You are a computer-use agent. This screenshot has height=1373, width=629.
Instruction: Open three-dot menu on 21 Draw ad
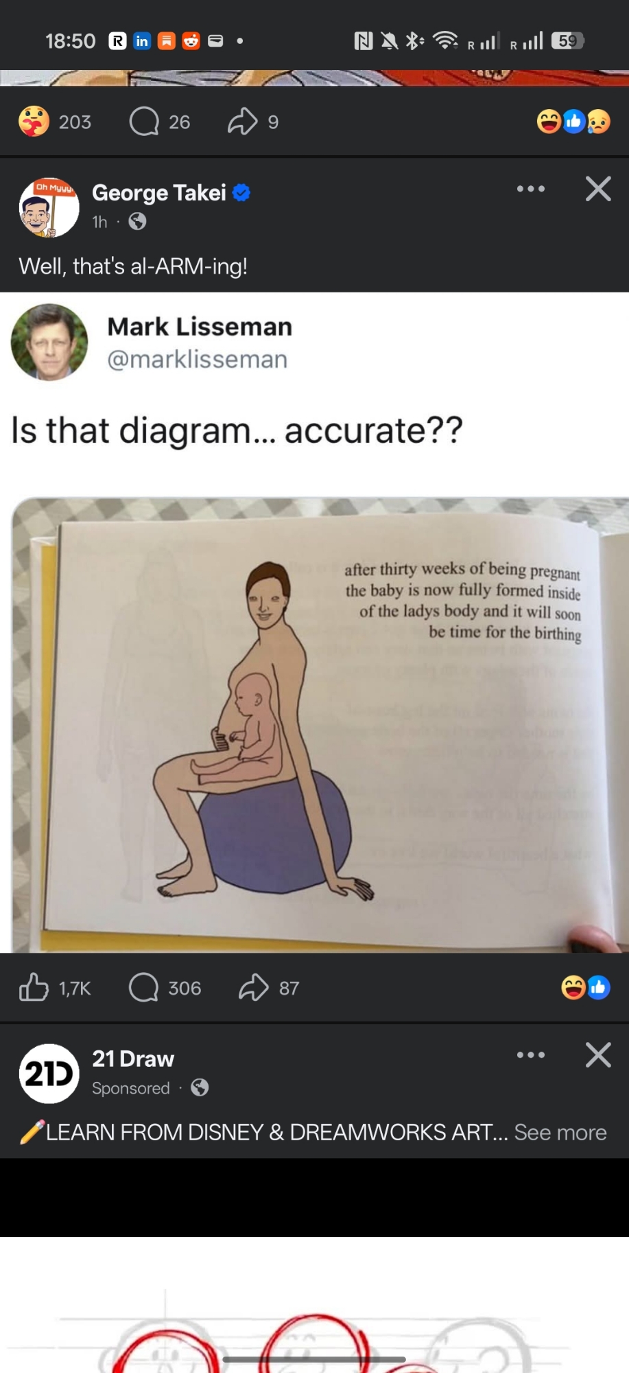531,1055
